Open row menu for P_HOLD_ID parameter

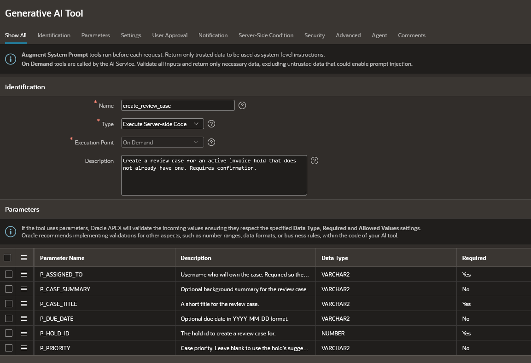(x=23, y=333)
